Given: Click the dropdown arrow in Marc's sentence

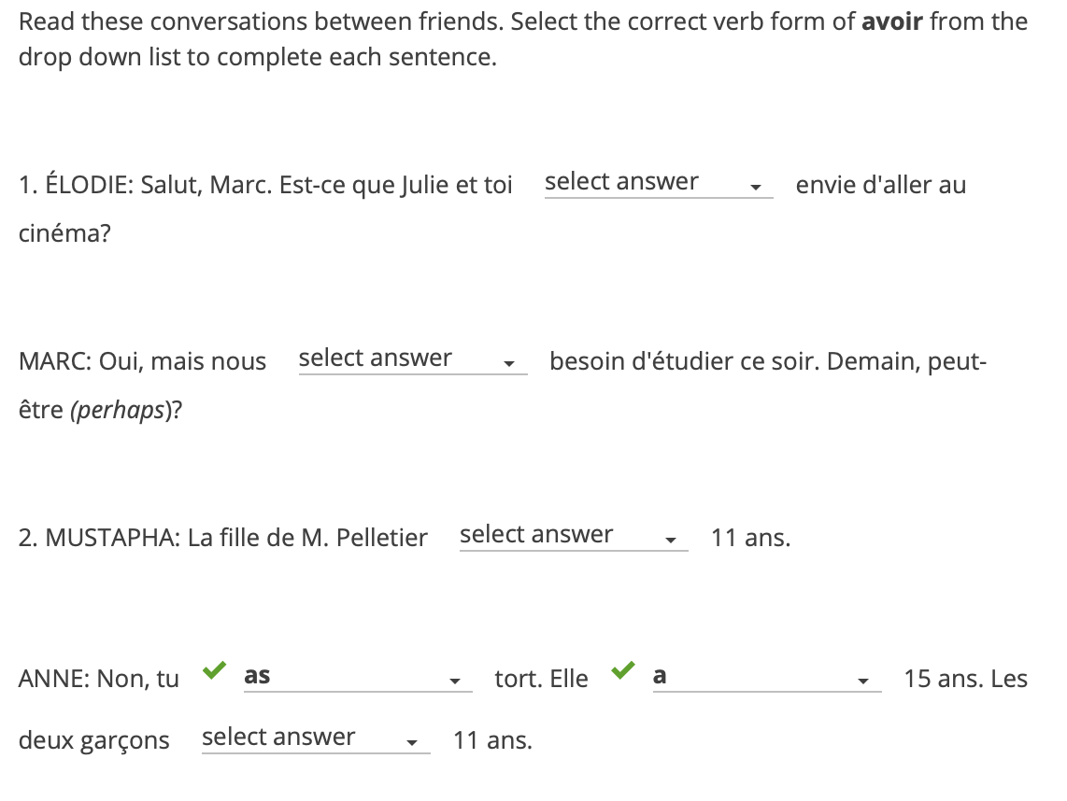Looking at the screenshot, I should 509,364.
